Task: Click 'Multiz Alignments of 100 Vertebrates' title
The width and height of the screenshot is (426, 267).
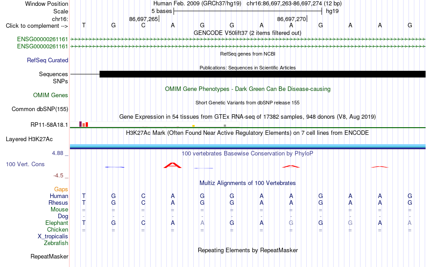Action: (248, 183)
